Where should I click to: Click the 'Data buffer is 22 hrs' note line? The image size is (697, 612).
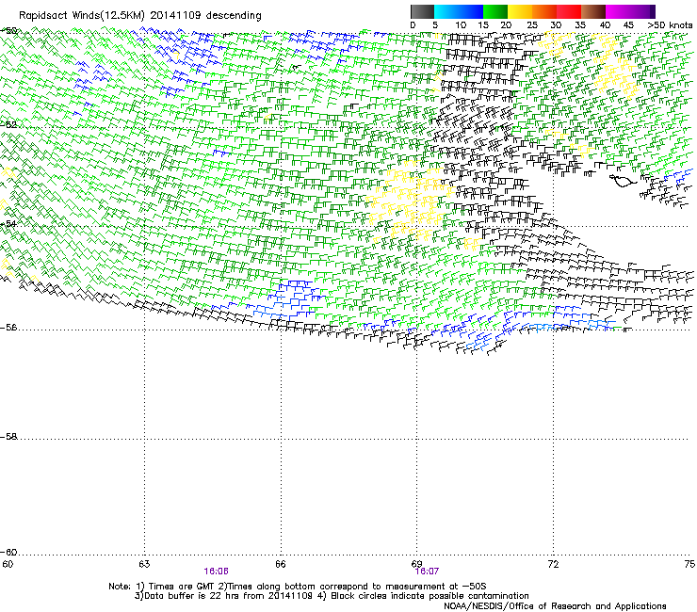click(332, 596)
